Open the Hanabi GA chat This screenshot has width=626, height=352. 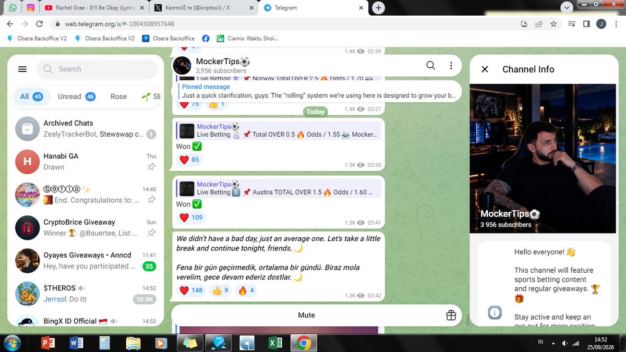[x=86, y=162]
